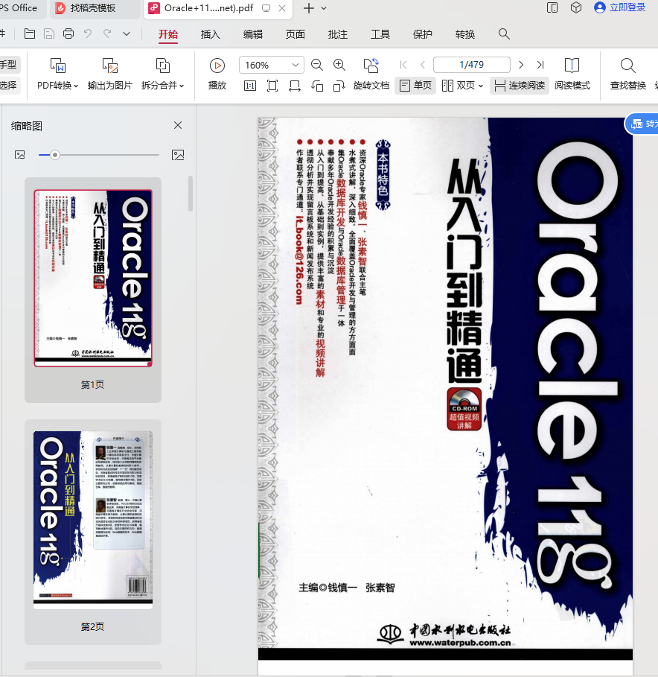The width and height of the screenshot is (658, 677).
Task: Redo the last action
Action: pyautogui.click(x=107, y=34)
